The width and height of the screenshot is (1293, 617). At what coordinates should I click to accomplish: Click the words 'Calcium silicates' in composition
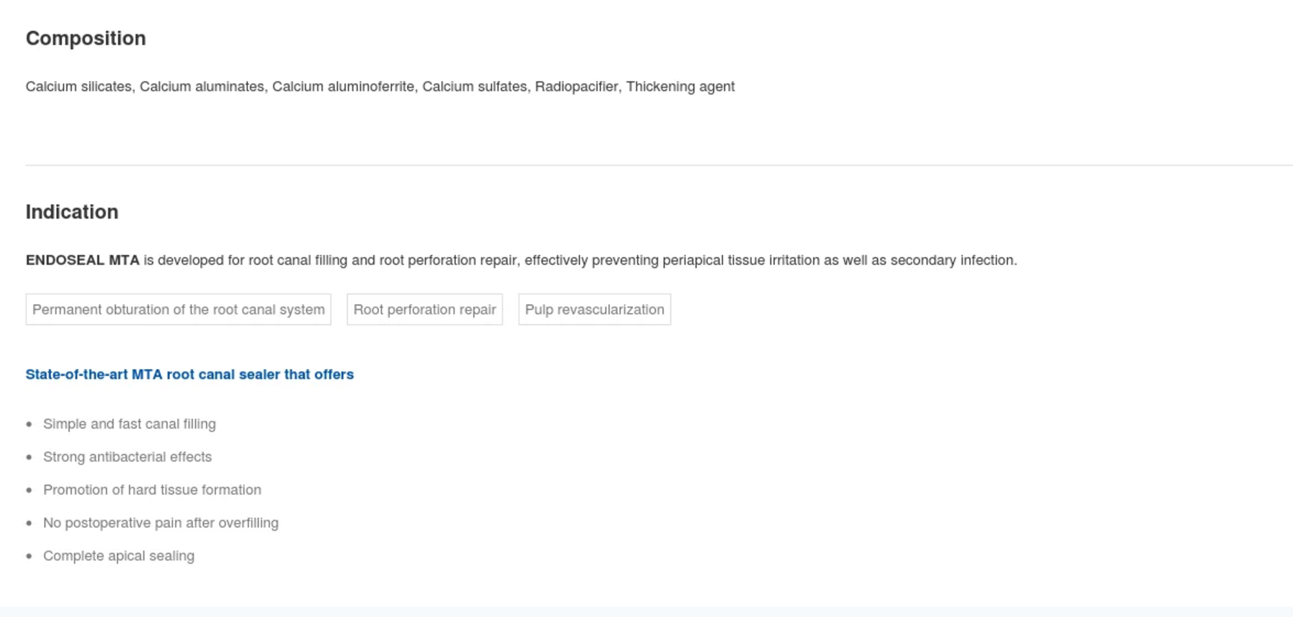coord(78,86)
